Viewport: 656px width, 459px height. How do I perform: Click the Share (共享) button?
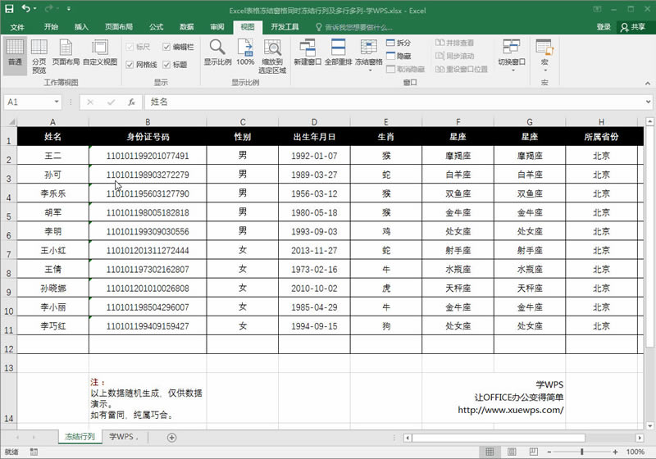pyautogui.click(x=633, y=27)
